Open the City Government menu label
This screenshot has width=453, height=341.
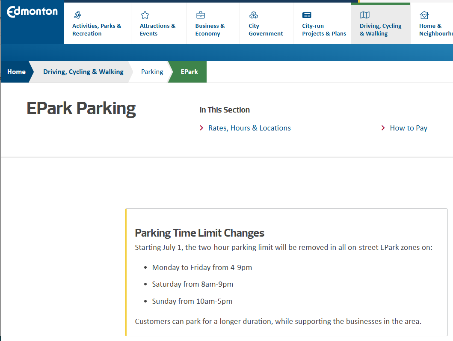point(266,30)
